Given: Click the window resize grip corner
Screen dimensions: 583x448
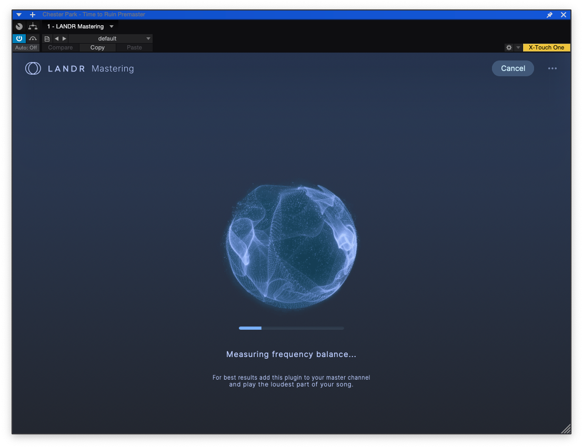Looking at the screenshot, I should tap(566, 429).
